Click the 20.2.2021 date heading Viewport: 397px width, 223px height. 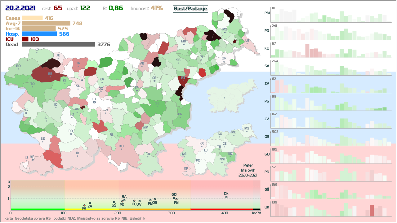pyautogui.click(x=20, y=8)
